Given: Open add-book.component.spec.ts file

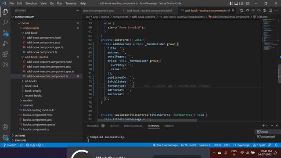Looking at the screenshot, I should pyautogui.click(x=45, y=47).
